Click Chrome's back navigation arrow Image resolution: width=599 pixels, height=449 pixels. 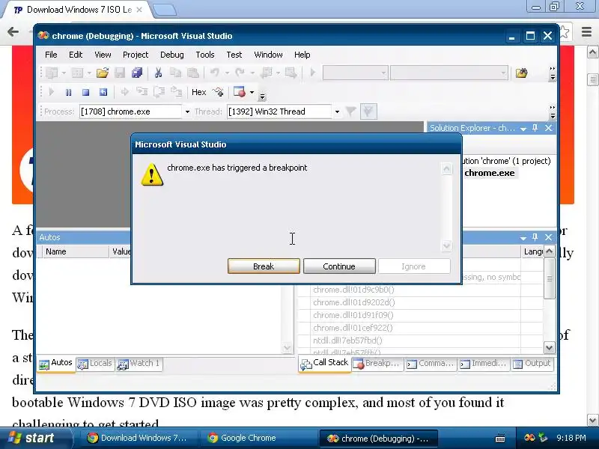point(13,31)
